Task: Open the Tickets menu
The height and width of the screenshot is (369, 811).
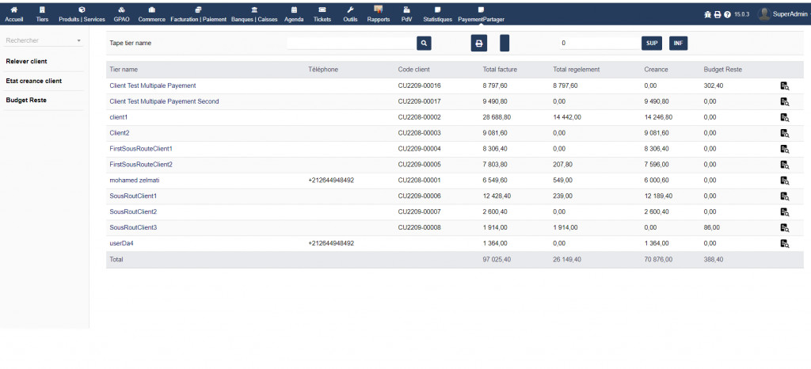Action: (x=322, y=14)
